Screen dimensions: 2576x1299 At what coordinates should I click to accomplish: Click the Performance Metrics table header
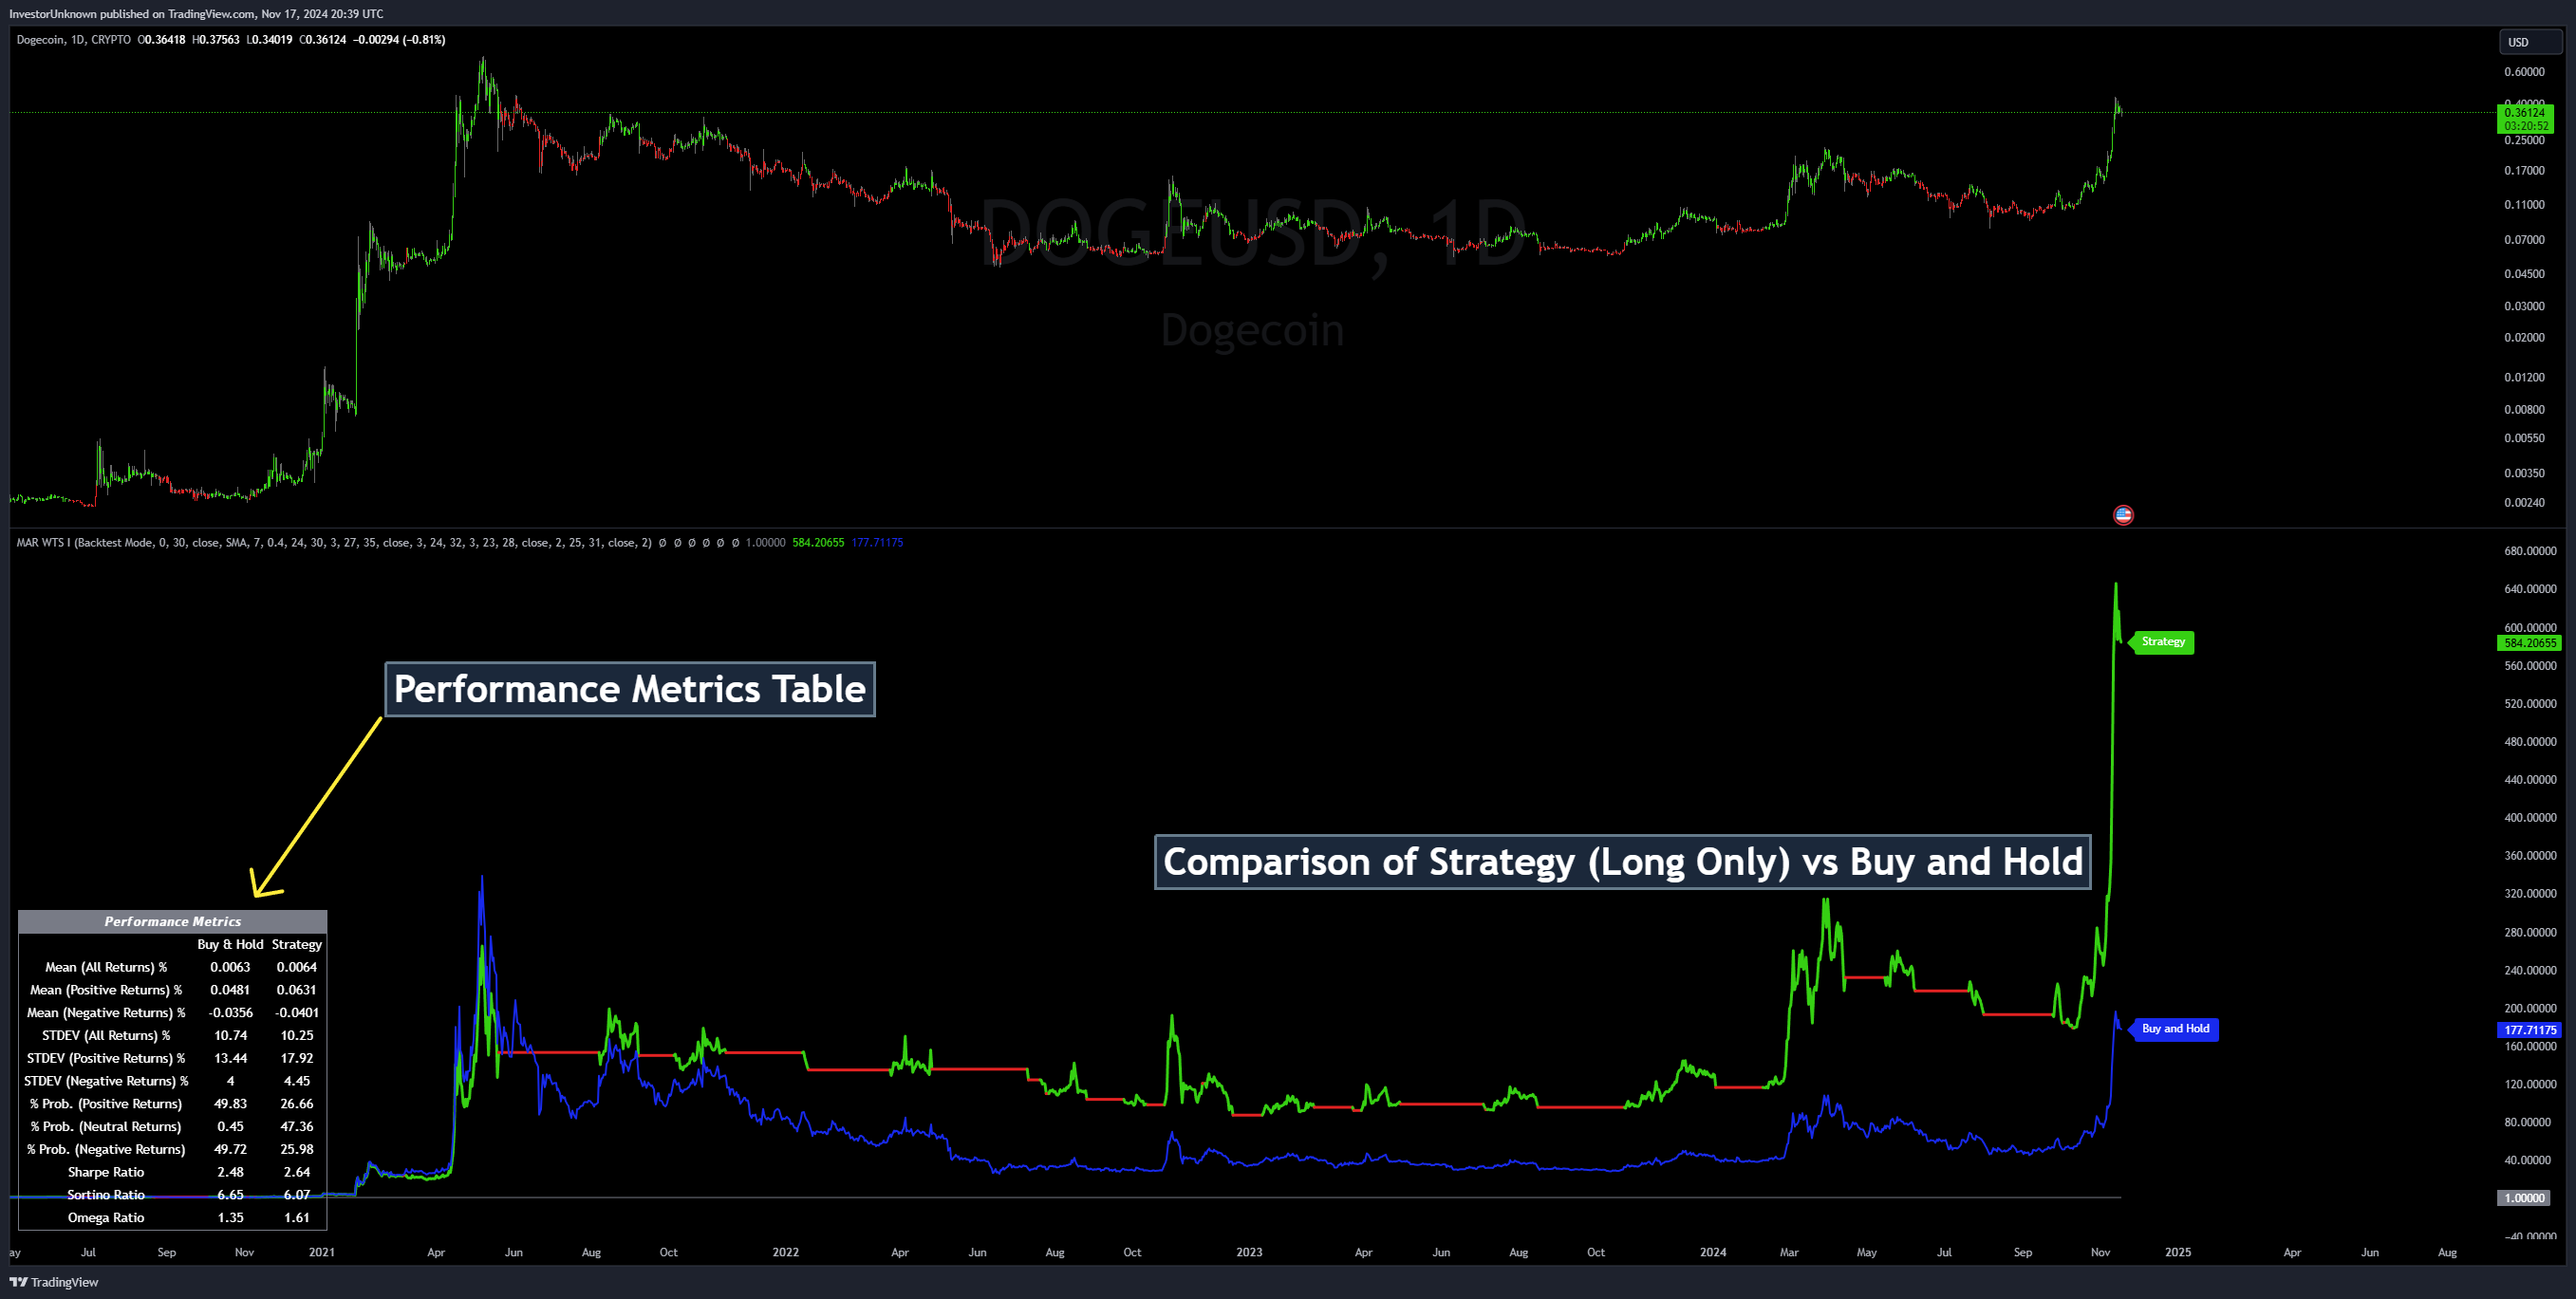coord(172,921)
